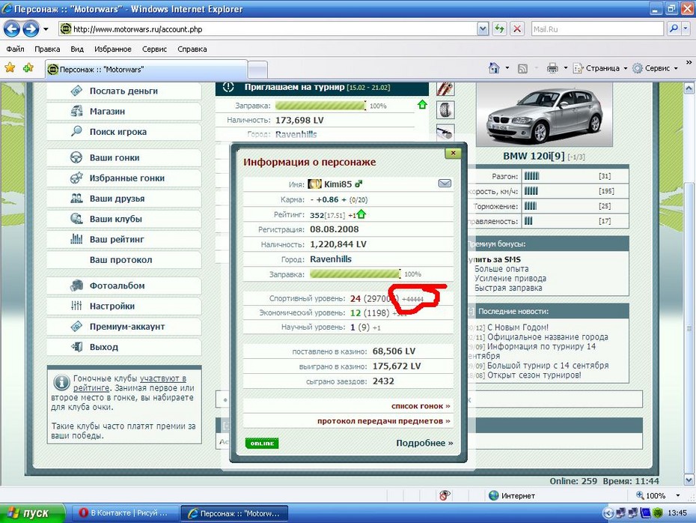Click the envelope message icon by Kimi85
This screenshot has height=523, width=696.
[445, 183]
